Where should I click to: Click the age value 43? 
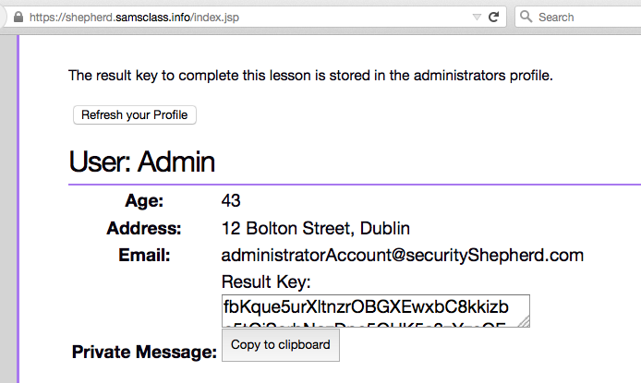[231, 200]
